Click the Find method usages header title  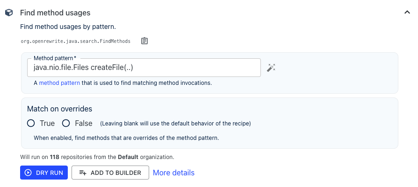(55, 13)
